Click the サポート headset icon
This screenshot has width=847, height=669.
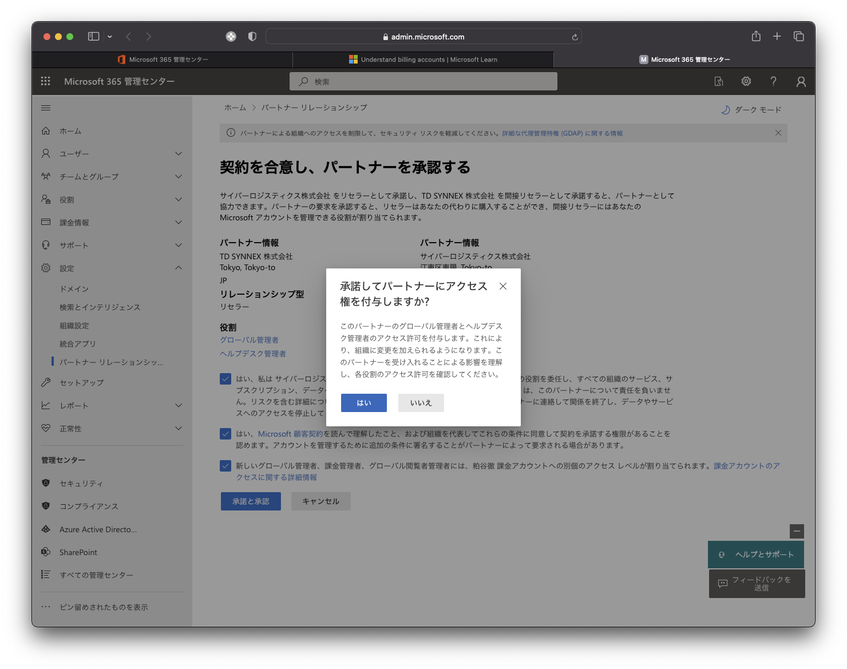point(46,245)
